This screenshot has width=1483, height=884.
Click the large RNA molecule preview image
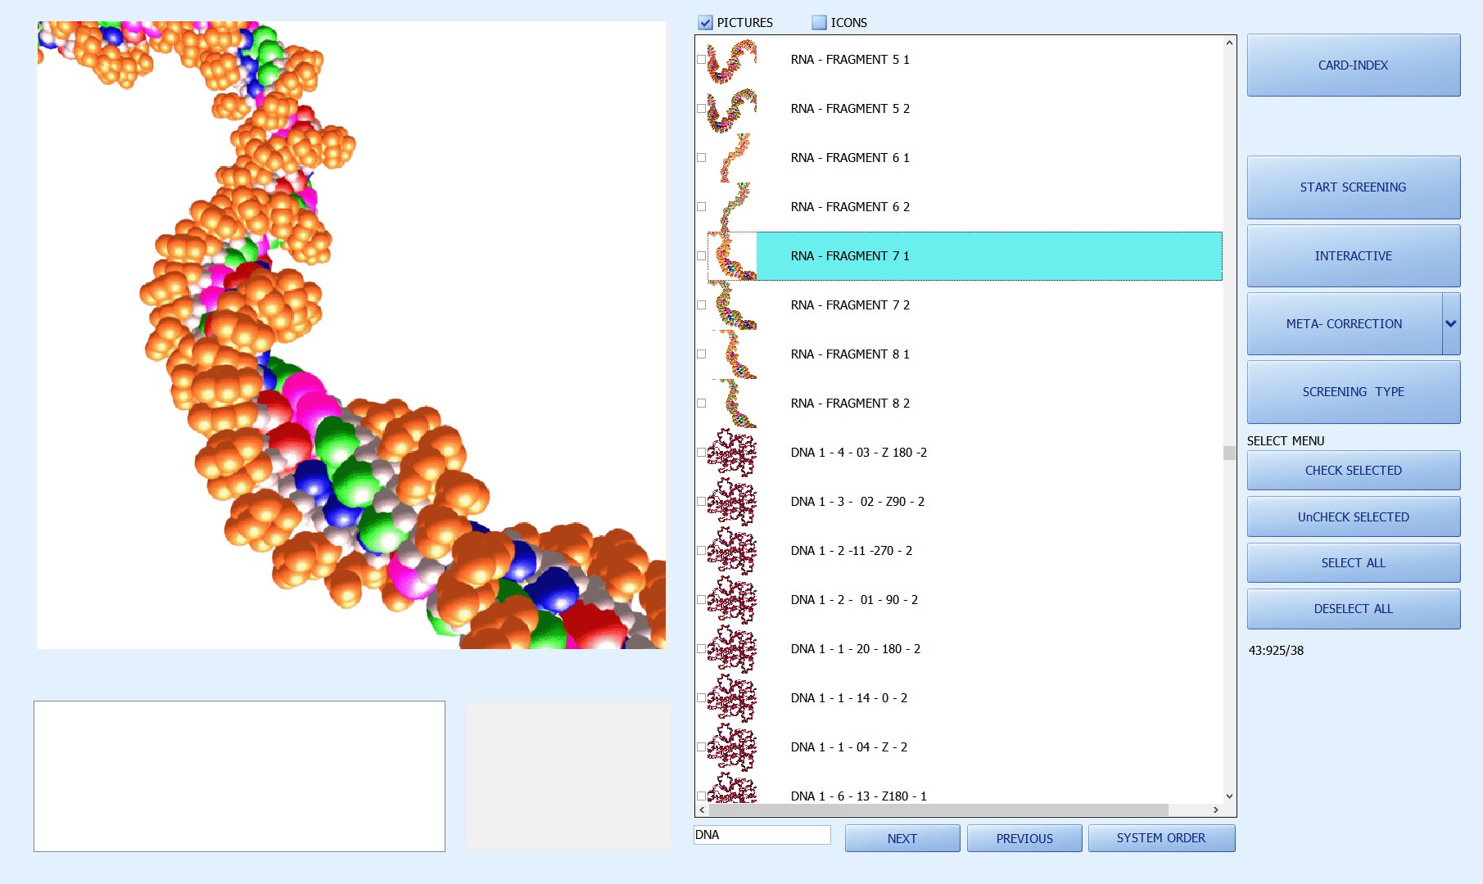pyautogui.click(x=351, y=335)
